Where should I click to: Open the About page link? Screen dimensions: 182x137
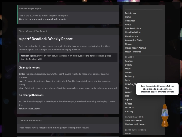128,25
